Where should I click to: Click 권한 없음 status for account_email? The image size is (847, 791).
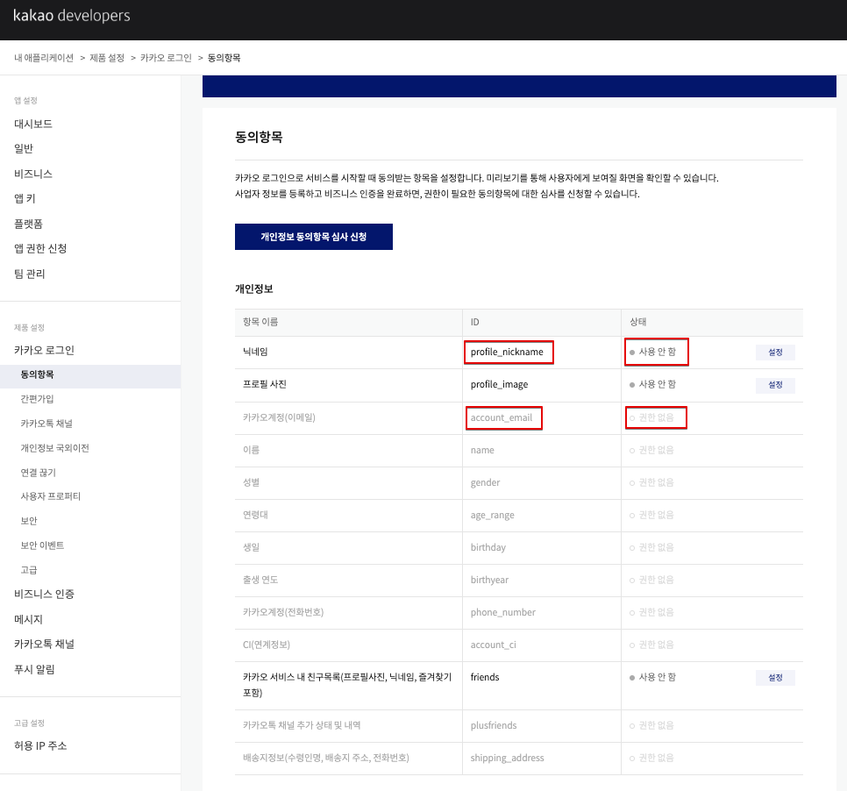coord(651,417)
